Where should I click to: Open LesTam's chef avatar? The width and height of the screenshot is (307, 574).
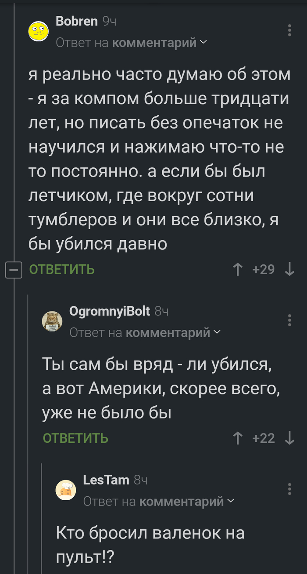66,490
